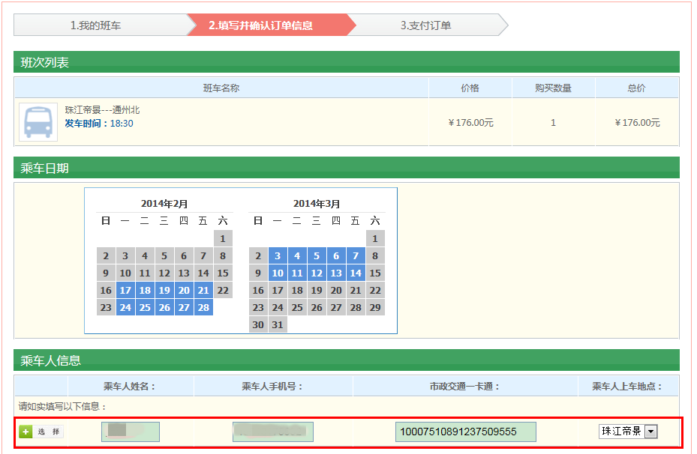
Task: Switch to step 3 支付订单 tab
Action: 425,25
